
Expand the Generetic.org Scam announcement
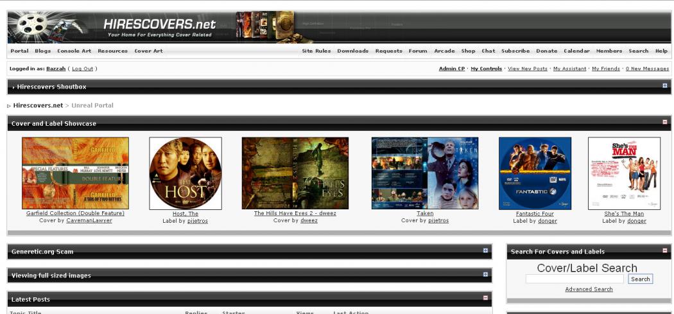pyautogui.click(x=485, y=251)
